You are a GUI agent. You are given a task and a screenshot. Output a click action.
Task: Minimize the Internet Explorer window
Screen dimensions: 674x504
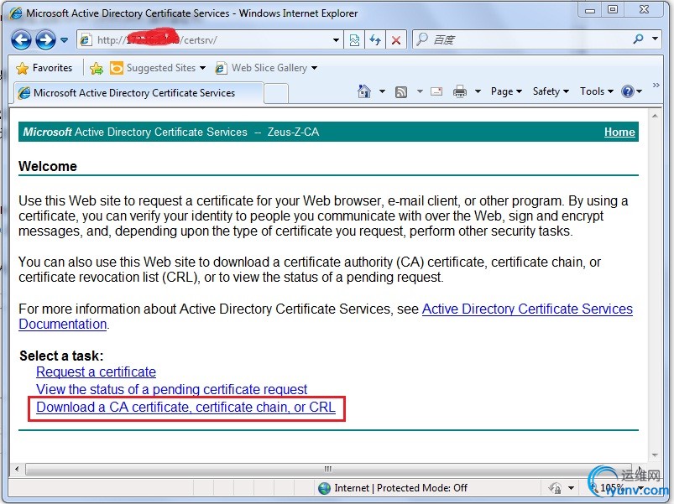590,10
